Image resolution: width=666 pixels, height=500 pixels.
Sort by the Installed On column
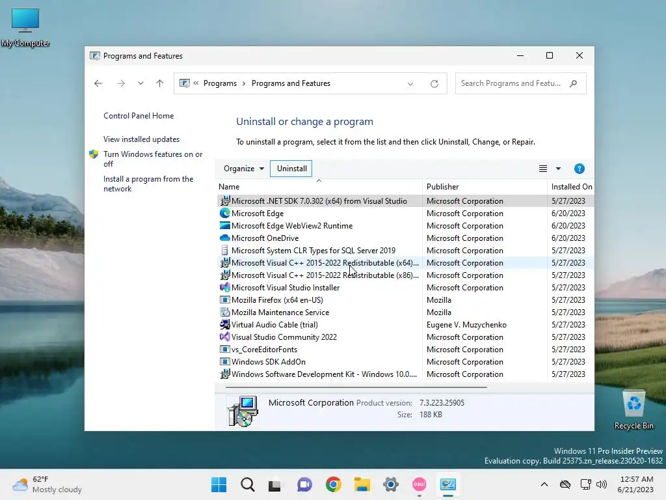click(571, 187)
